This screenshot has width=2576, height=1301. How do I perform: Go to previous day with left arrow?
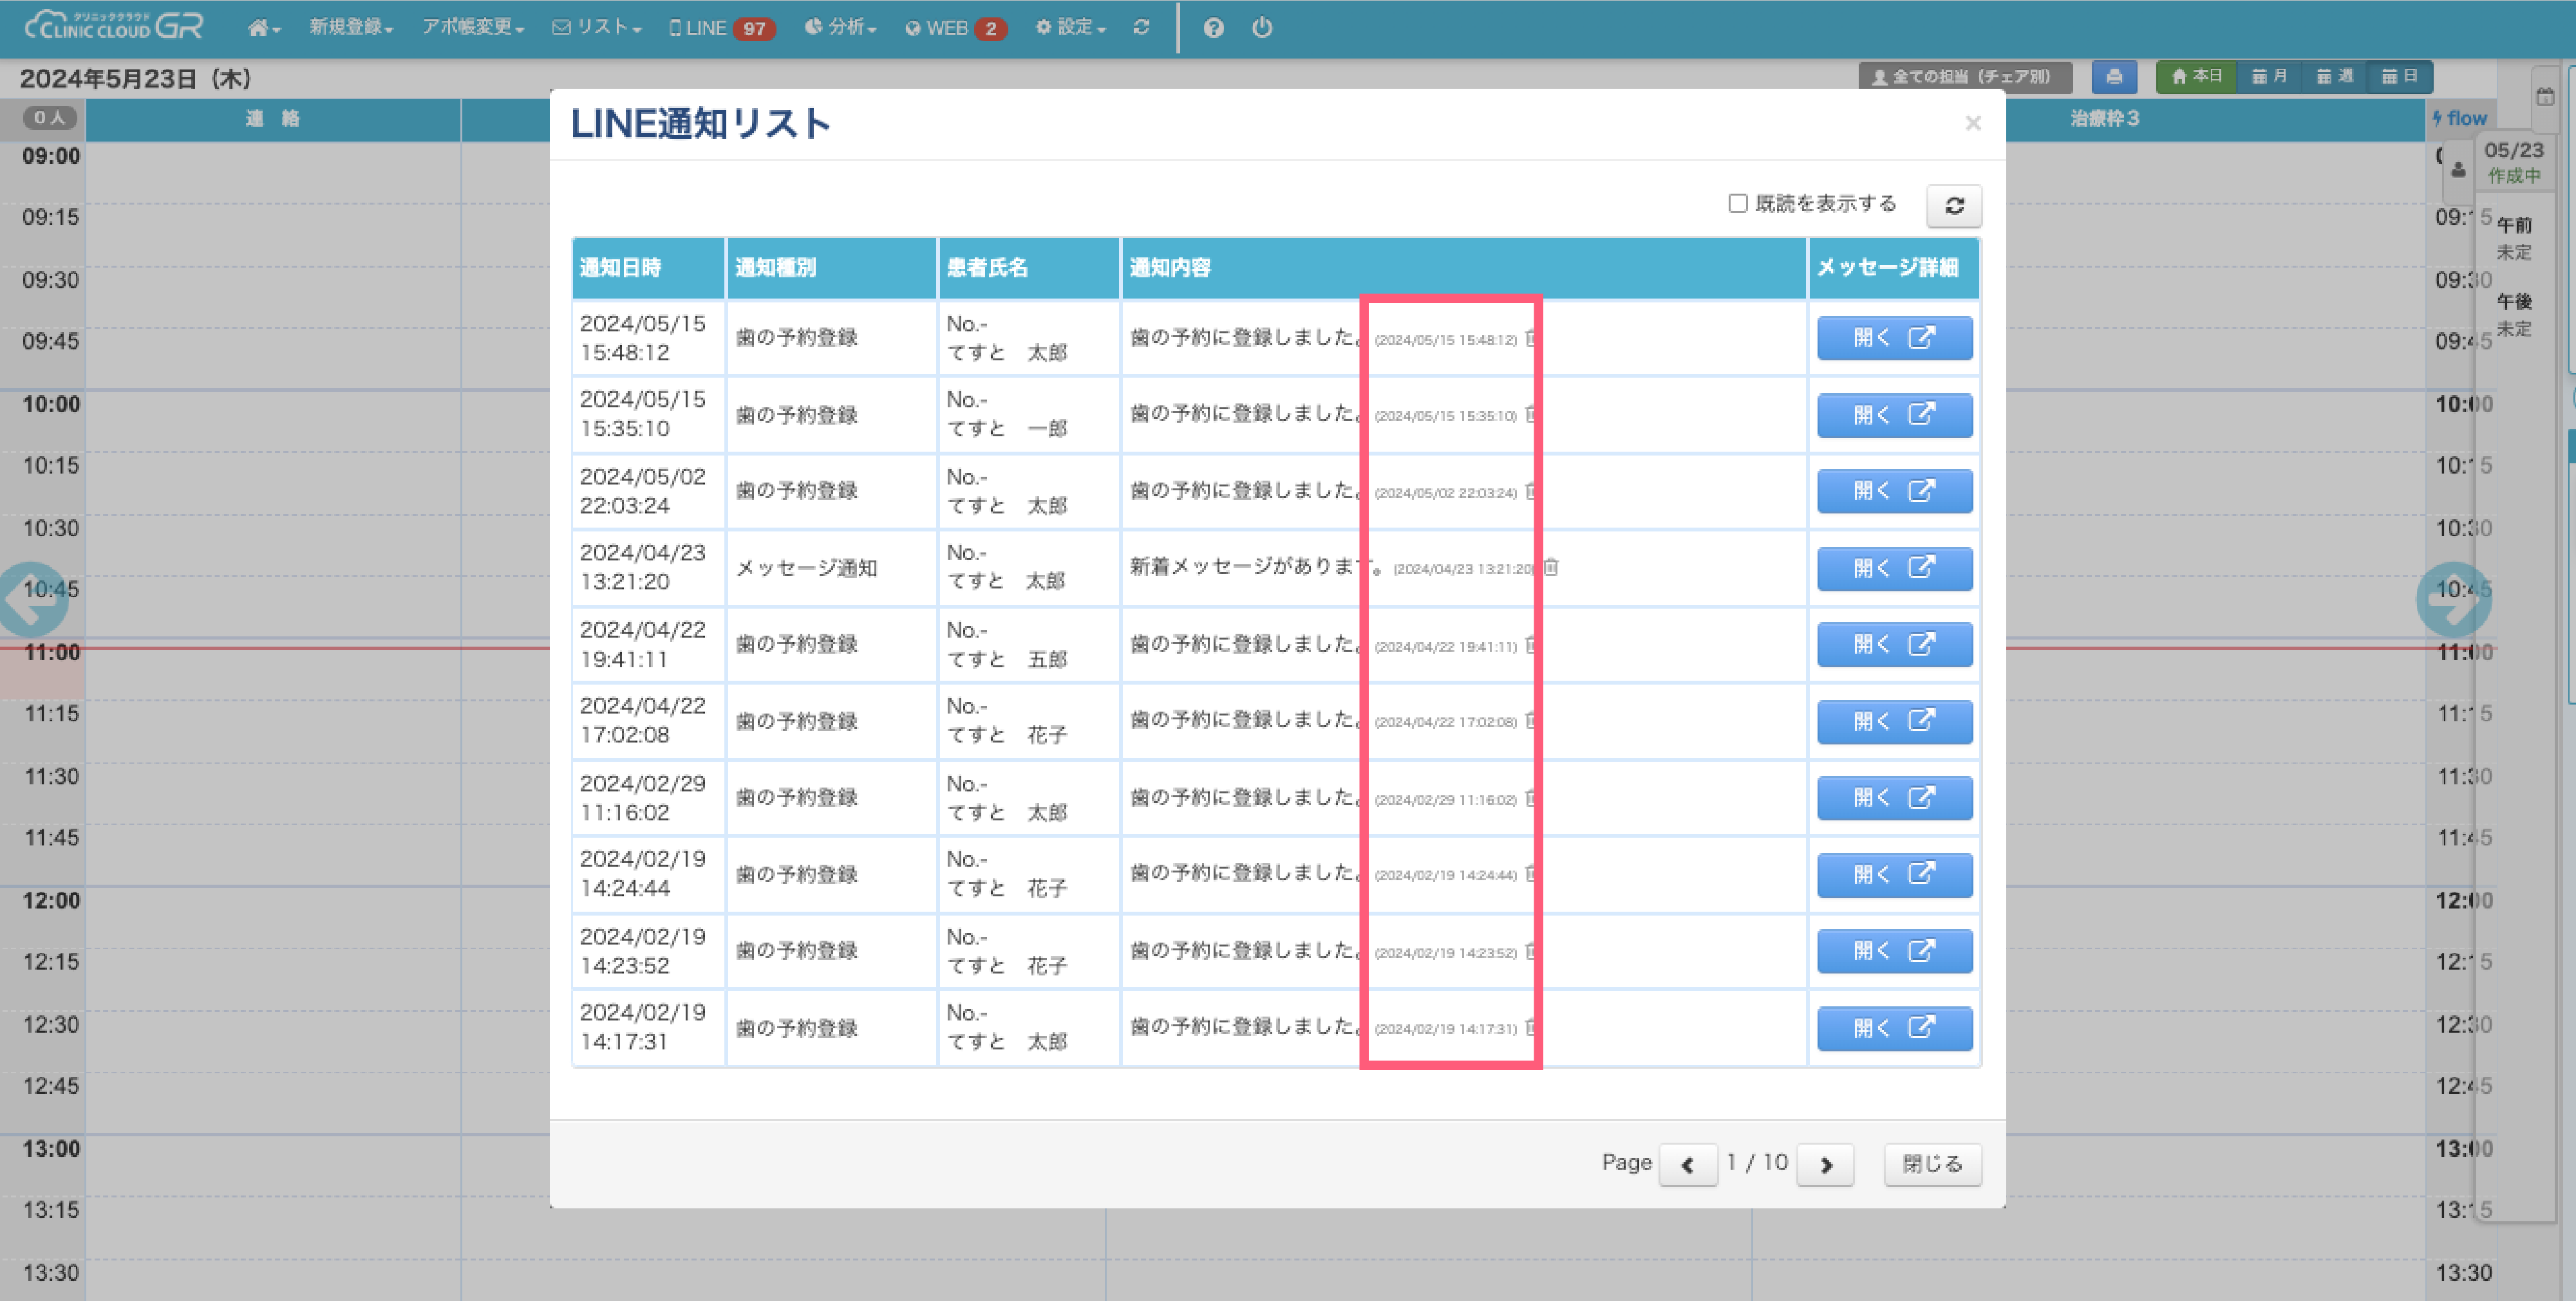tap(30, 600)
